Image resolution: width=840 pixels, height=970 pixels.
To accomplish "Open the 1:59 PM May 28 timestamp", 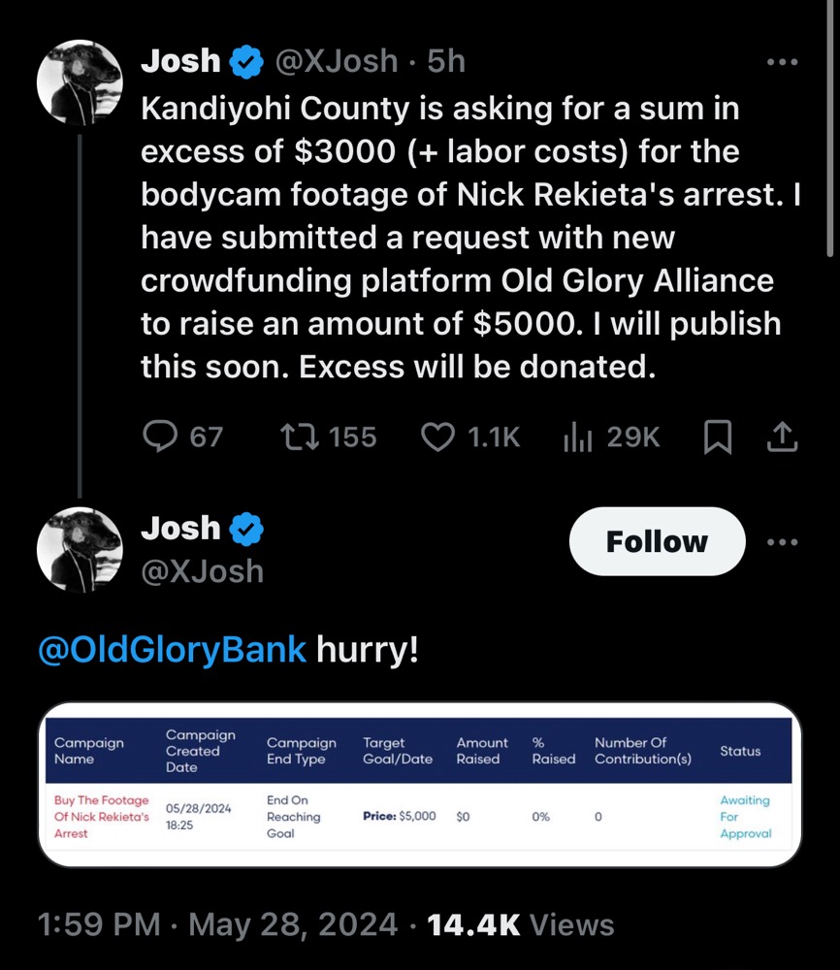I will [x=217, y=924].
